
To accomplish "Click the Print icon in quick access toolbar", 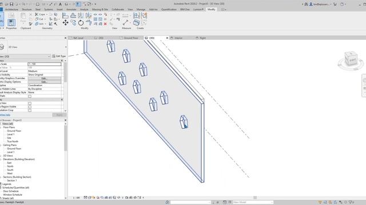I will (38, 4).
